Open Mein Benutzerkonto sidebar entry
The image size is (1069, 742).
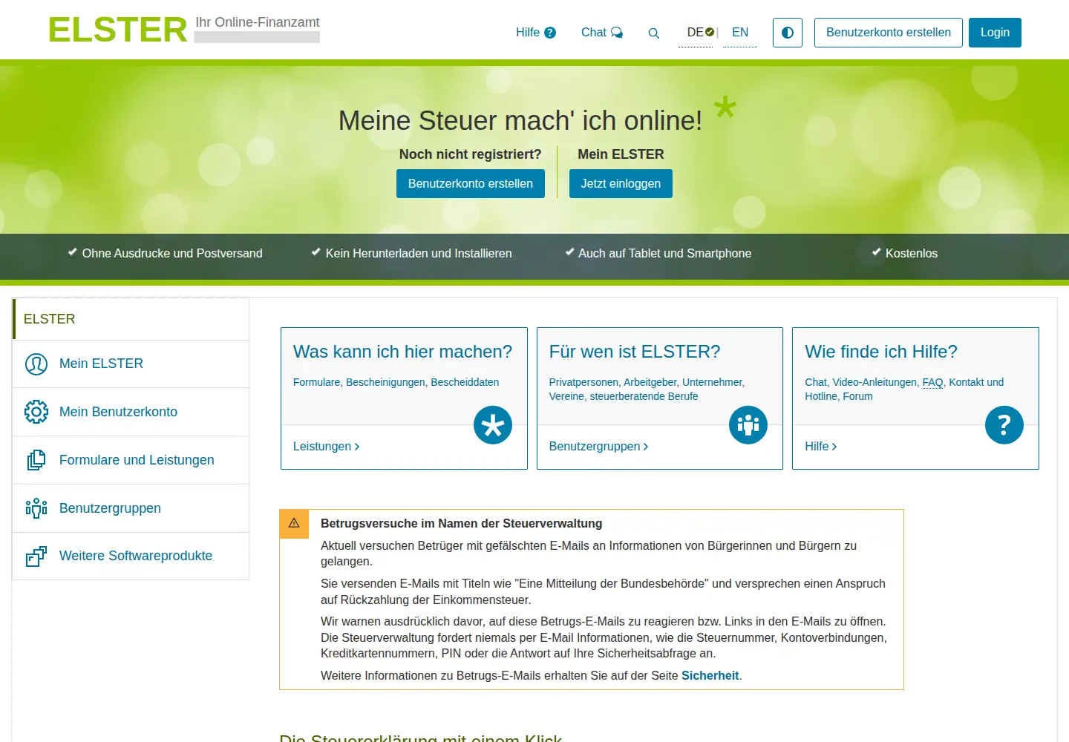131,412
